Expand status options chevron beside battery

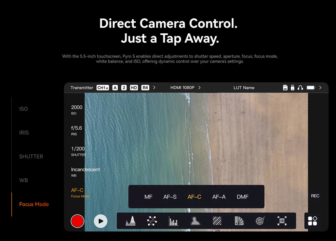tap(320, 88)
